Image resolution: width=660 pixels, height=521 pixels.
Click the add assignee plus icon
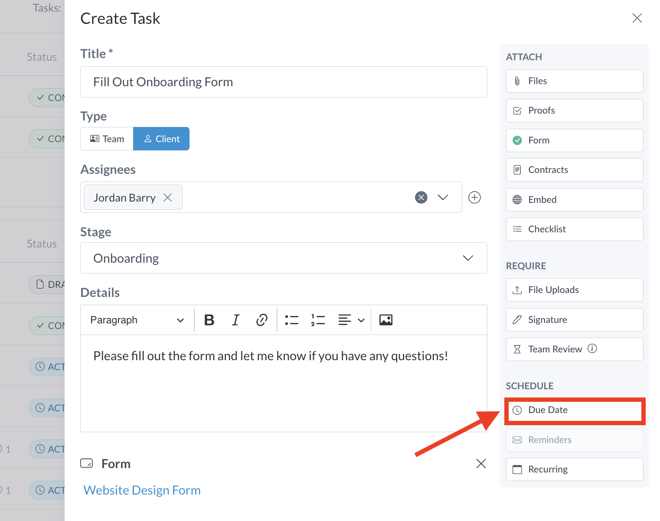[x=474, y=198]
